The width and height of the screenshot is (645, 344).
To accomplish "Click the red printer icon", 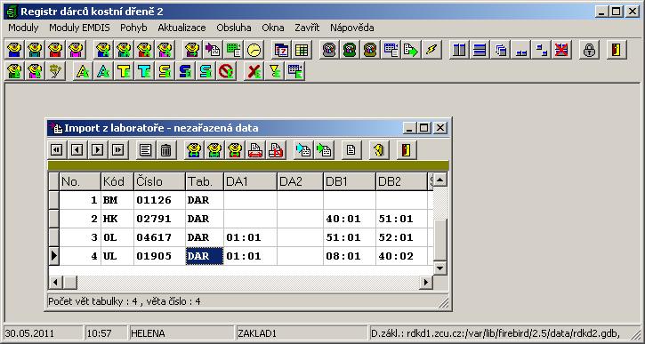I will 255,150.
